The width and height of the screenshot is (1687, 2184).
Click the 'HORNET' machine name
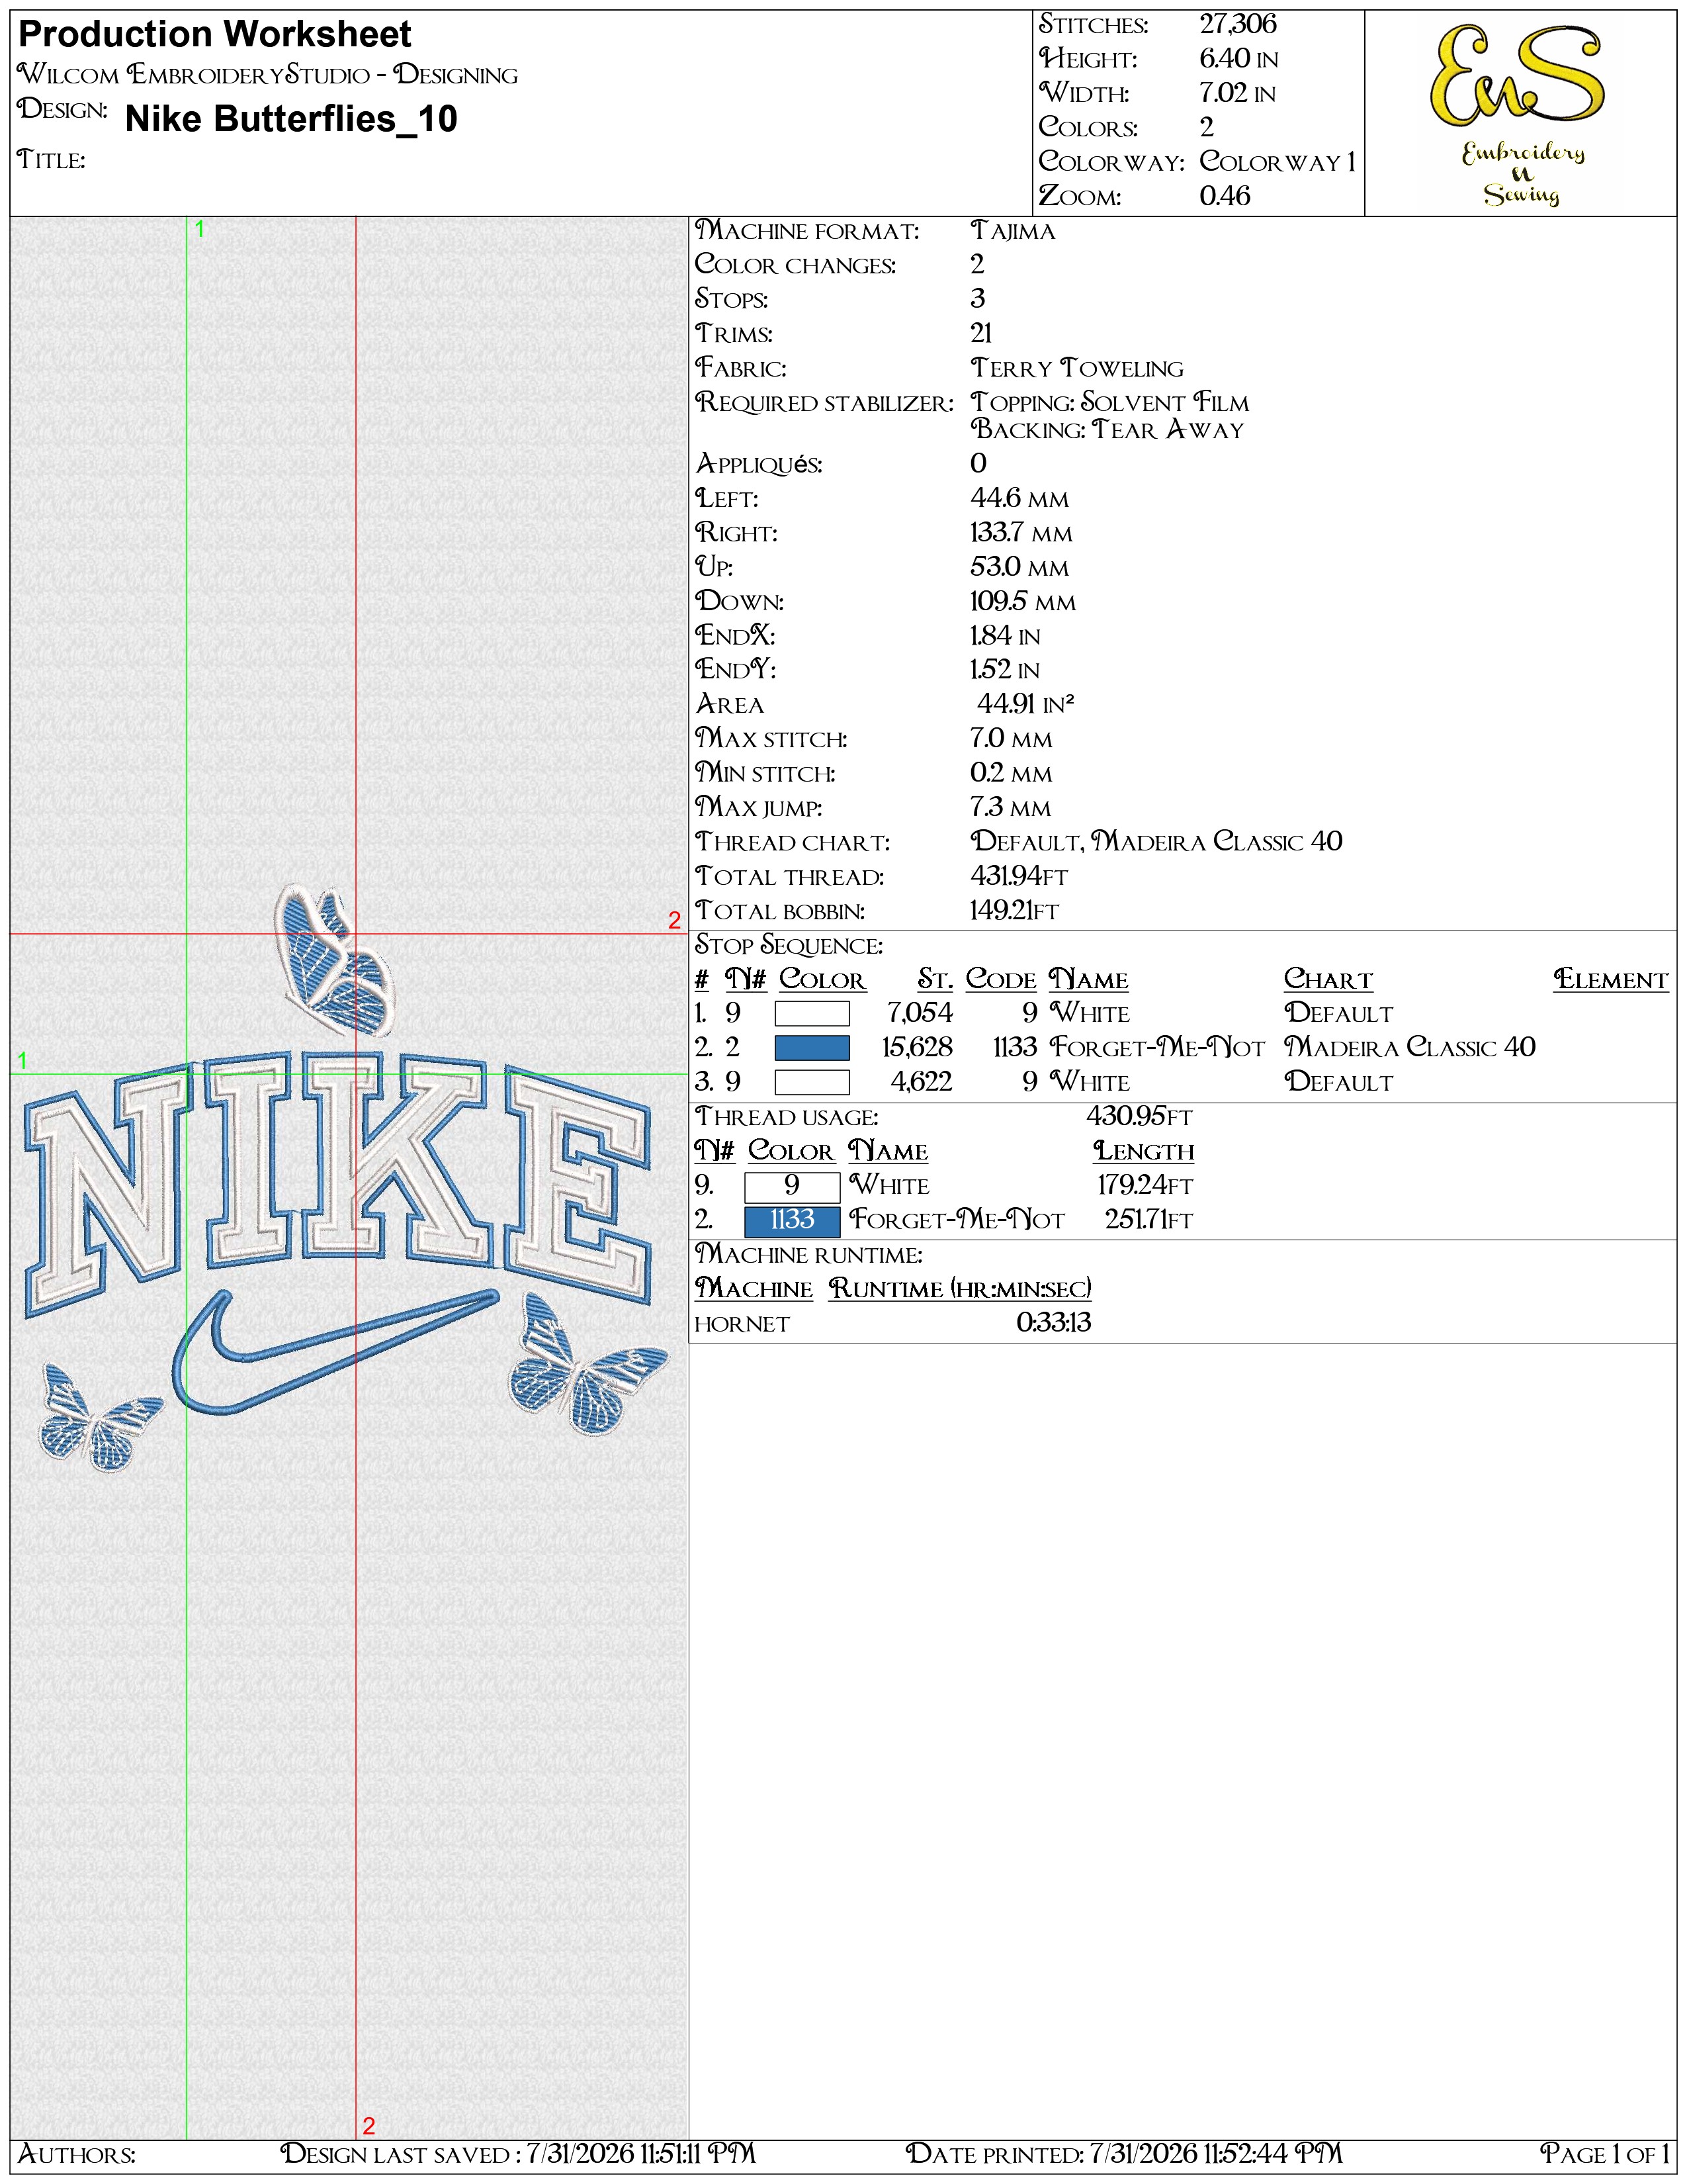click(742, 1324)
